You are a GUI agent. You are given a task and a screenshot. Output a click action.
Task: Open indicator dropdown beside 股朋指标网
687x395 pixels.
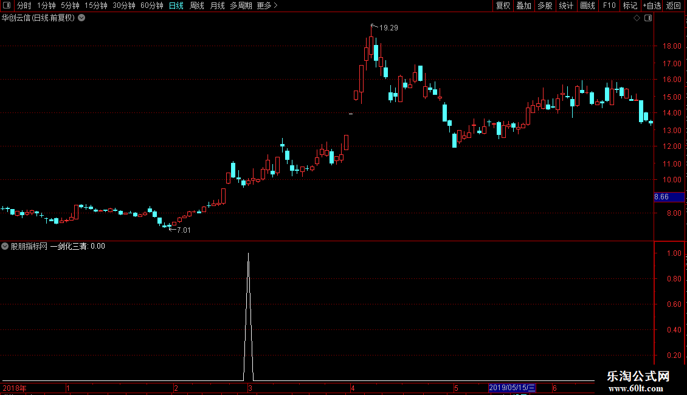pos(5,246)
